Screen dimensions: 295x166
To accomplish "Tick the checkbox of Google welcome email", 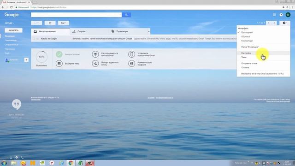I will 34,39.
